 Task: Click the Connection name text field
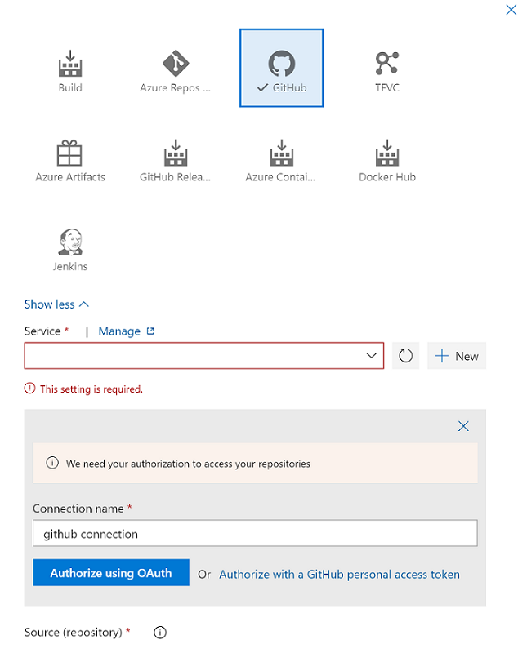(x=255, y=534)
